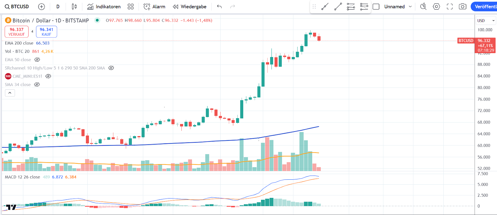Open the USD currency dropdown
The width and height of the screenshot is (497, 215).
click(486, 20)
